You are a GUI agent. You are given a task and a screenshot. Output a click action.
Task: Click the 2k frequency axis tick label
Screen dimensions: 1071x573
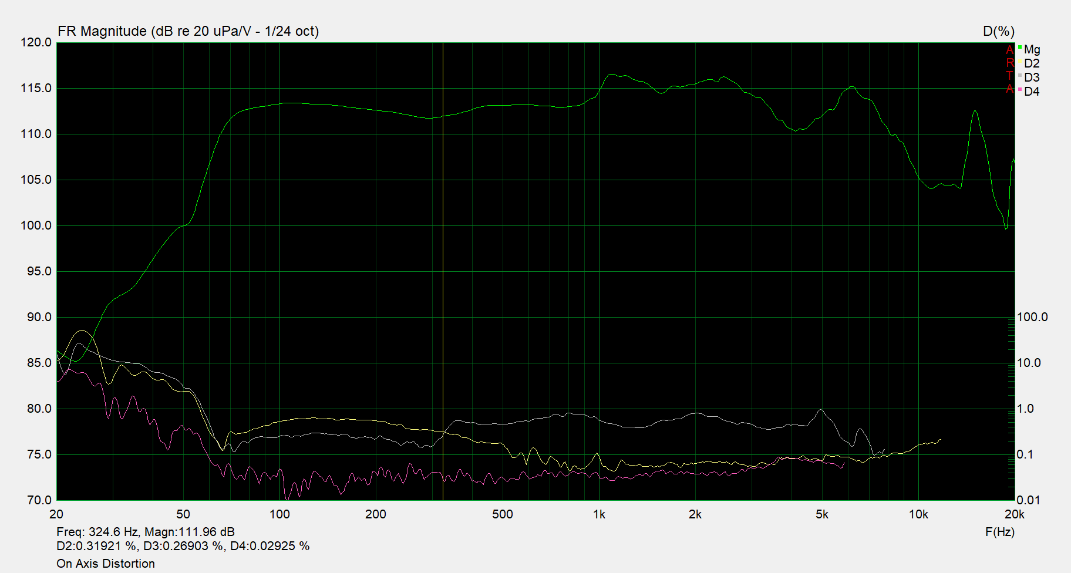coord(695,514)
